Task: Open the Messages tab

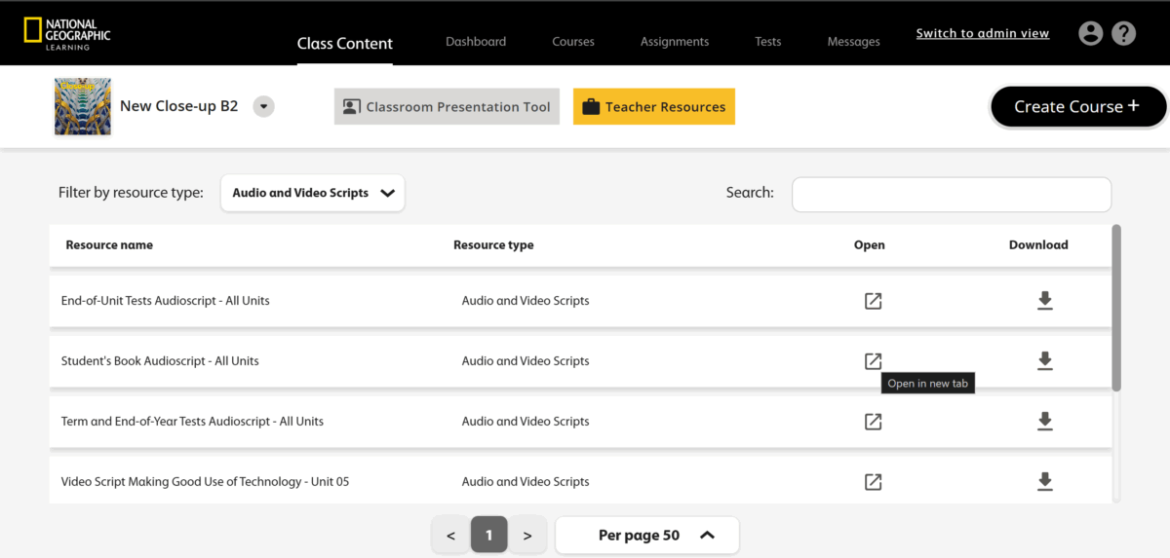Action: tap(853, 42)
